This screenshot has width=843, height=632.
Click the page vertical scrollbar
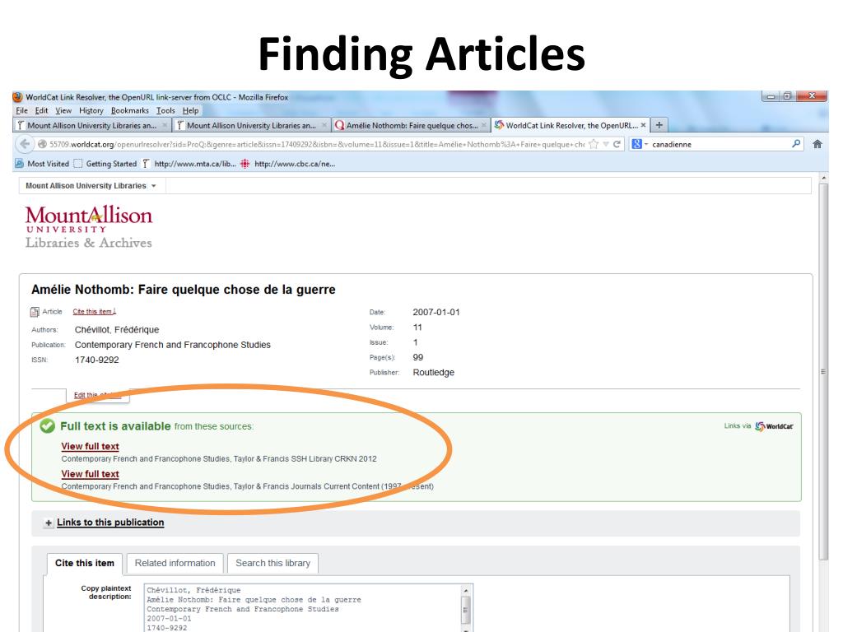823,371
